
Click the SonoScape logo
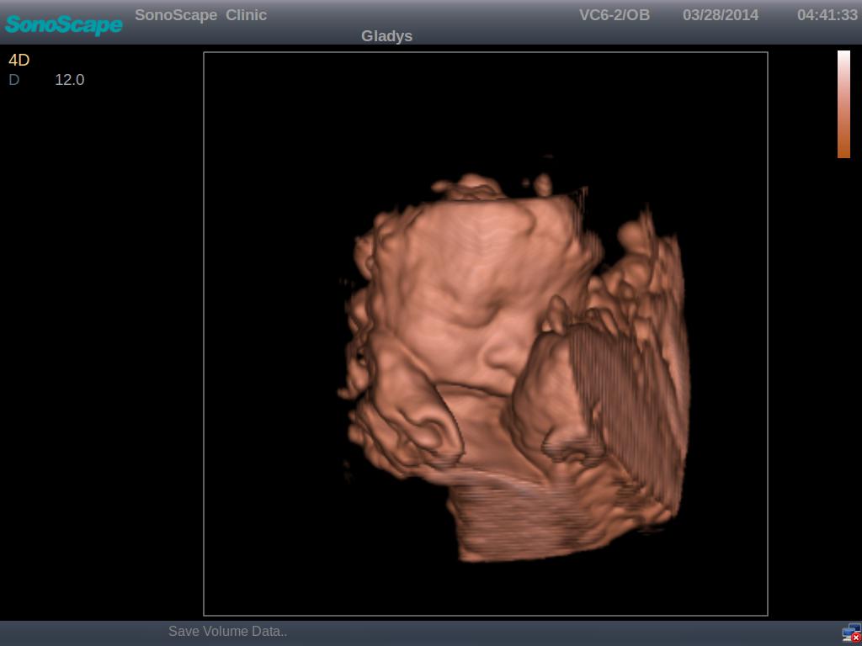pyautogui.click(x=63, y=24)
